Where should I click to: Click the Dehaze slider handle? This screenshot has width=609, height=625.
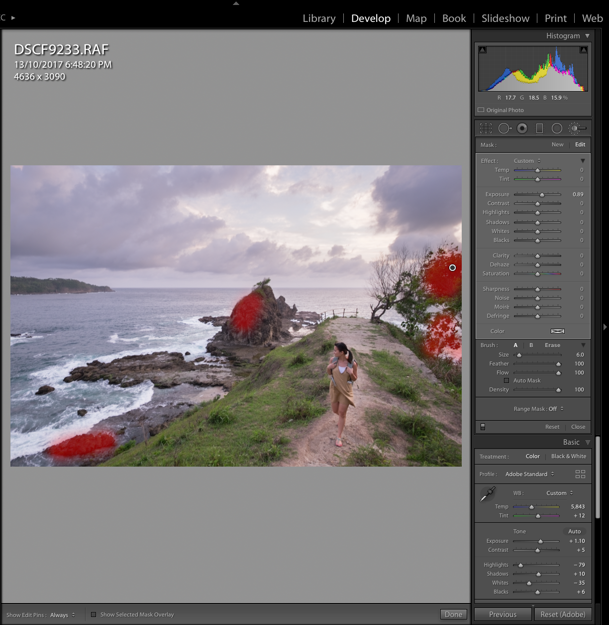click(x=537, y=264)
